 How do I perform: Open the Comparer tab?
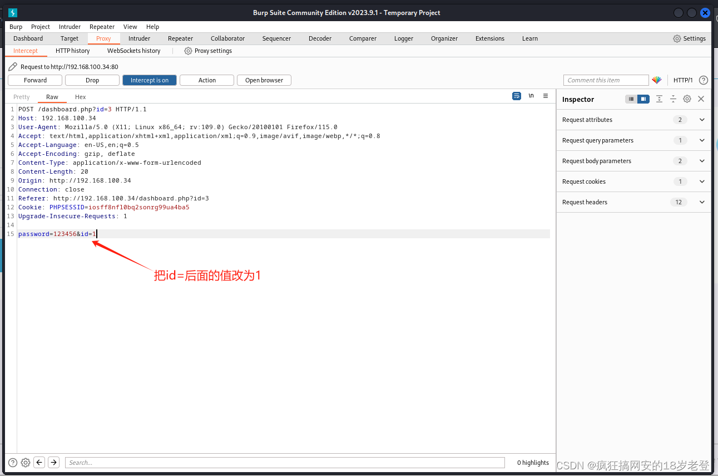tap(363, 38)
